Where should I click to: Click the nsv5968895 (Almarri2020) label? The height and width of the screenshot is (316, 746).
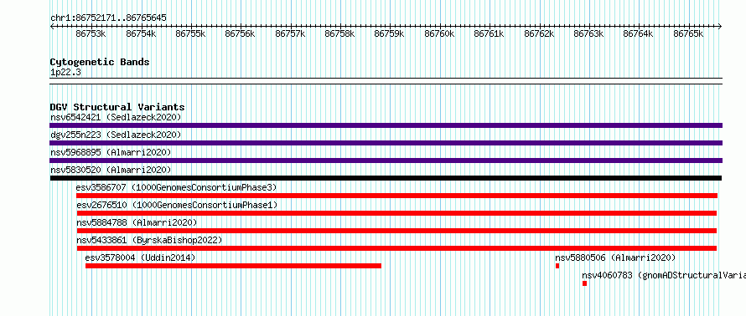pyautogui.click(x=111, y=152)
